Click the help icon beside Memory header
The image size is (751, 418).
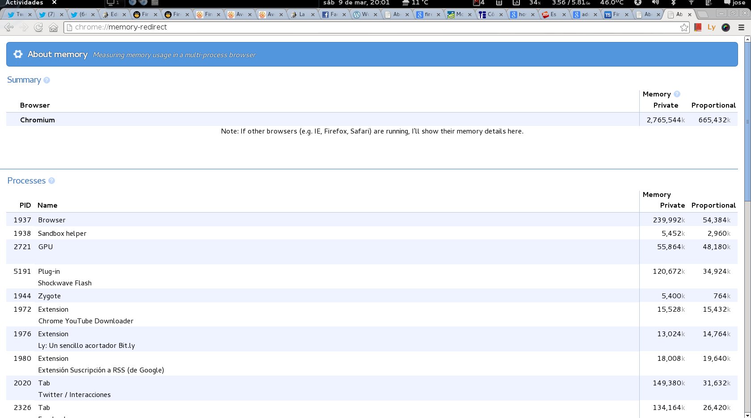[677, 94]
